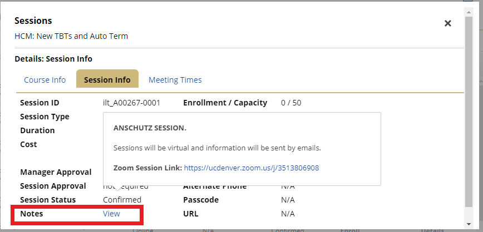The height and width of the screenshot is (232, 483).
Task: Click the course title HCM: New TBTs and Auto Term
Action: 71,36
